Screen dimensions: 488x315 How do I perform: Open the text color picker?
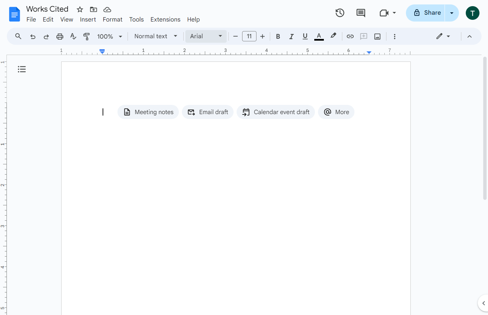319,37
